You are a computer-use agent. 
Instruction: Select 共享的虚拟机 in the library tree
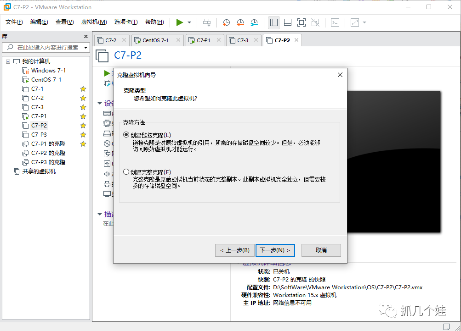[x=39, y=171]
